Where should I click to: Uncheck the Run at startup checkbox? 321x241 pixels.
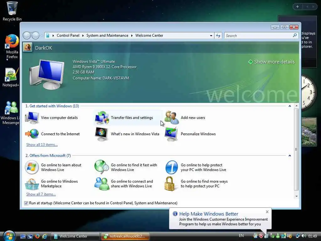(x=26, y=203)
